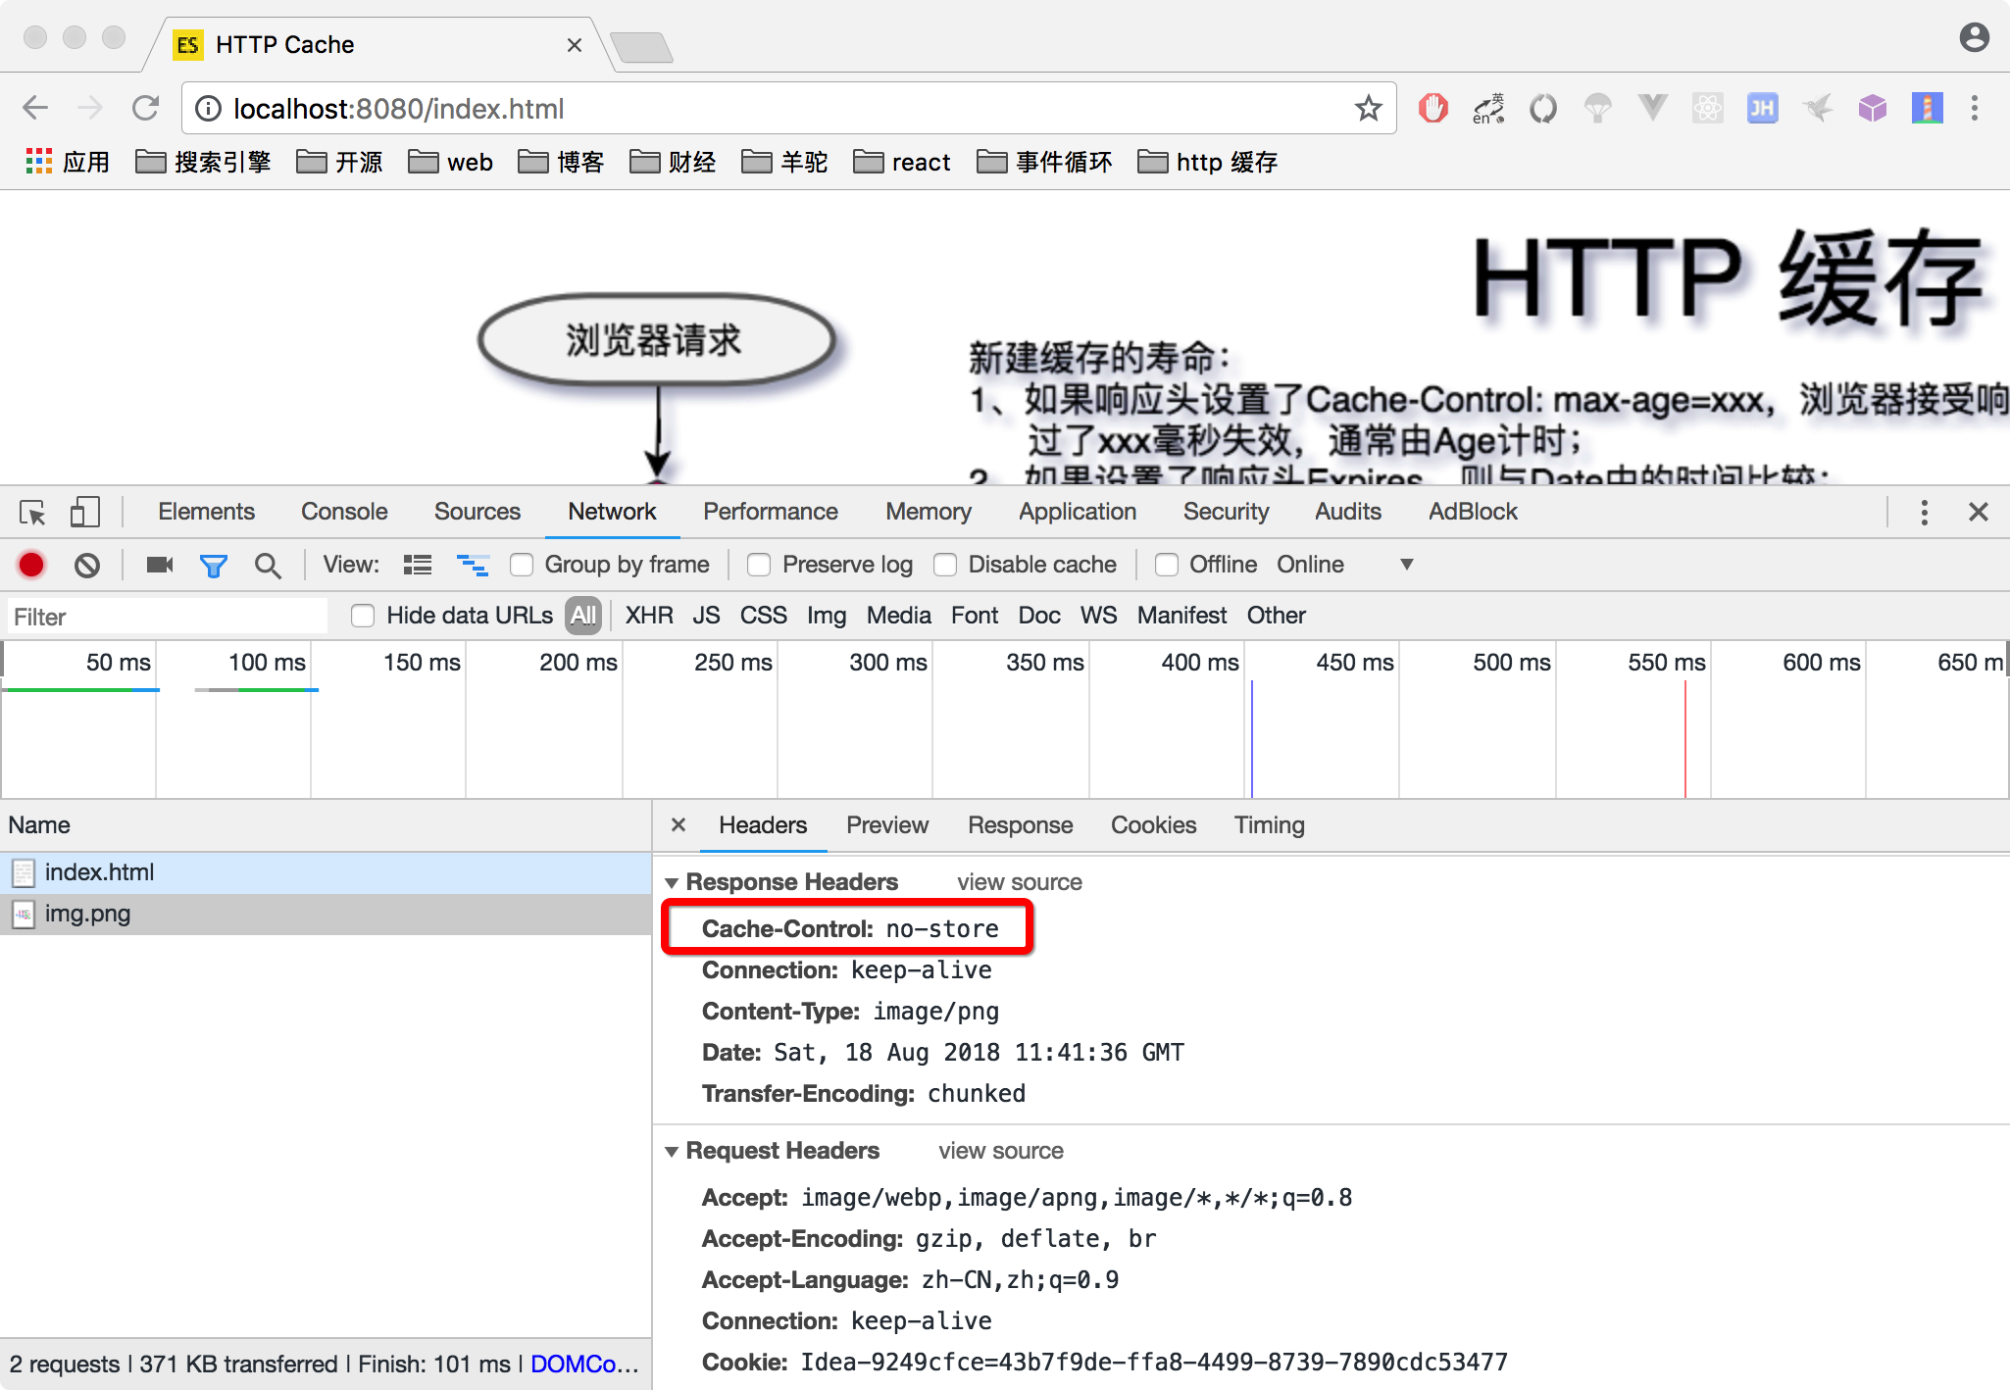Click the clear network log icon
This screenshot has height=1390, width=2010.
[87, 565]
